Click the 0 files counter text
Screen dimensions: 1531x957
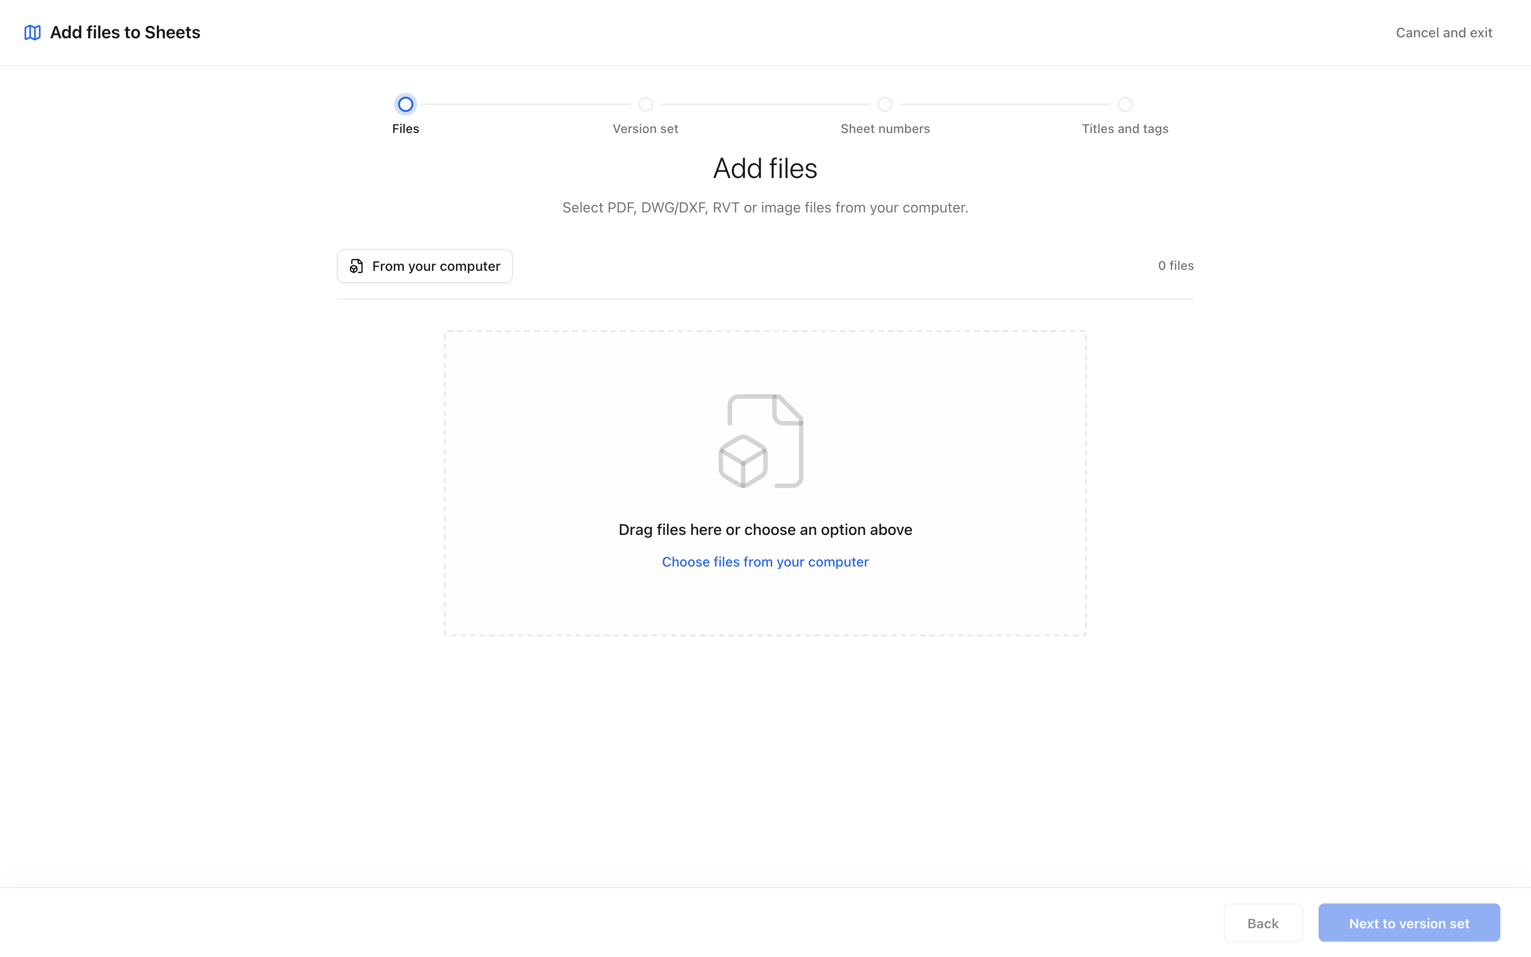tap(1176, 266)
